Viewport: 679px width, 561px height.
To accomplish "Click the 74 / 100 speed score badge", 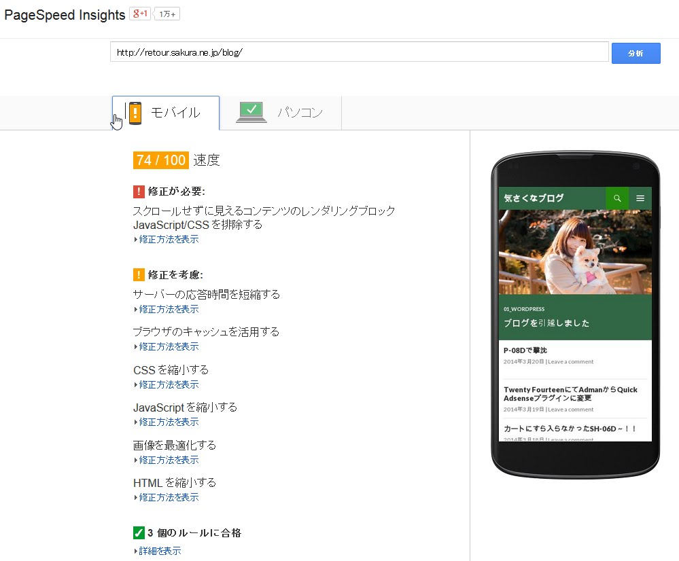I will (160, 160).
